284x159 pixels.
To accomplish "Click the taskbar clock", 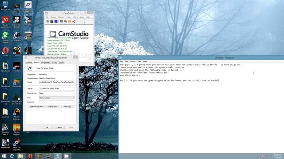I will point(278,156).
